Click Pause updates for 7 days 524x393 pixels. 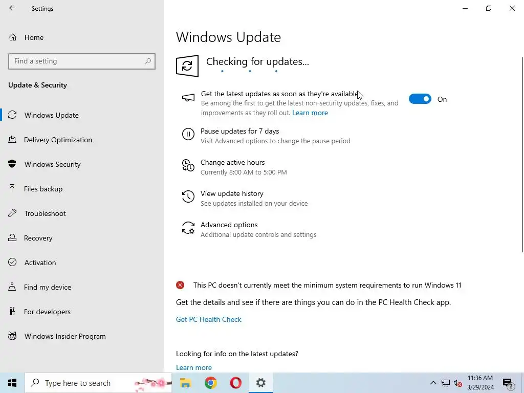click(x=239, y=131)
